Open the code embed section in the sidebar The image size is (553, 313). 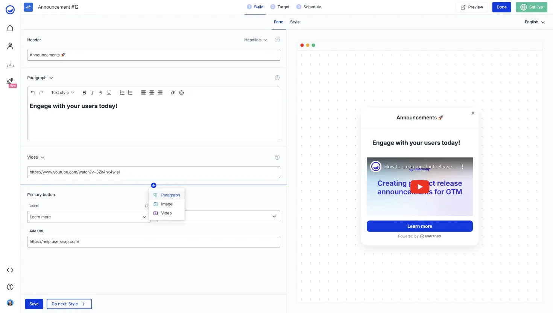[x=10, y=270]
